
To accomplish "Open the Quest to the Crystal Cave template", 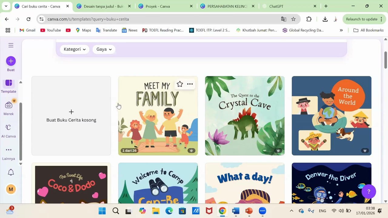I will pyautogui.click(x=245, y=116).
